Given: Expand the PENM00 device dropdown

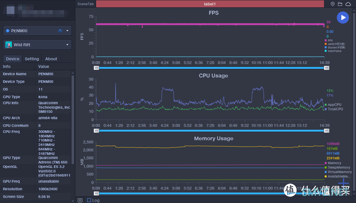Looking at the screenshot, I should click(x=67, y=31).
